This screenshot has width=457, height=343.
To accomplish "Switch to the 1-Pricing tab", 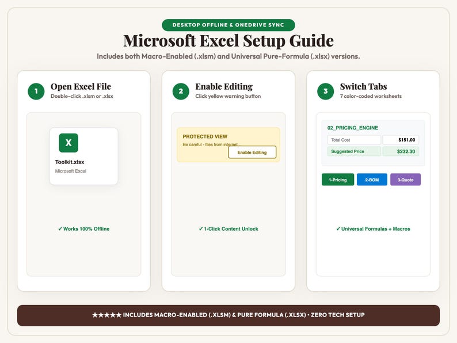I will point(338,180).
